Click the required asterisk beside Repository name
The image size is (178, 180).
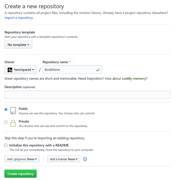[x=70, y=62]
